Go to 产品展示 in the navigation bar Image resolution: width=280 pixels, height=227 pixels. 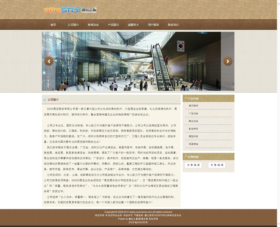click(x=113, y=25)
